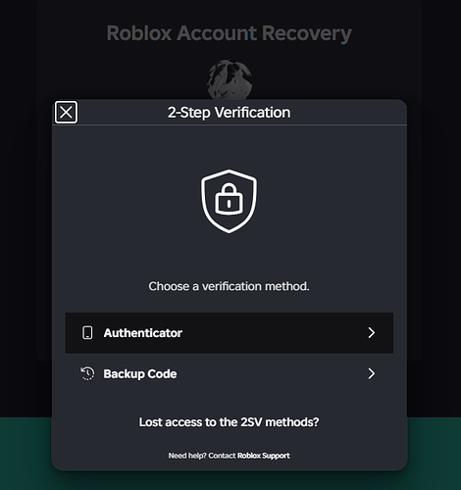Click the divider line under the dialog title
This screenshot has width=461, height=490.
pos(230,124)
